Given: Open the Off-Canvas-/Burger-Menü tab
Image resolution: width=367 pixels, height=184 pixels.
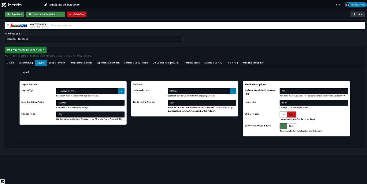Looking at the screenshot, I should click(x=166, y=63).
